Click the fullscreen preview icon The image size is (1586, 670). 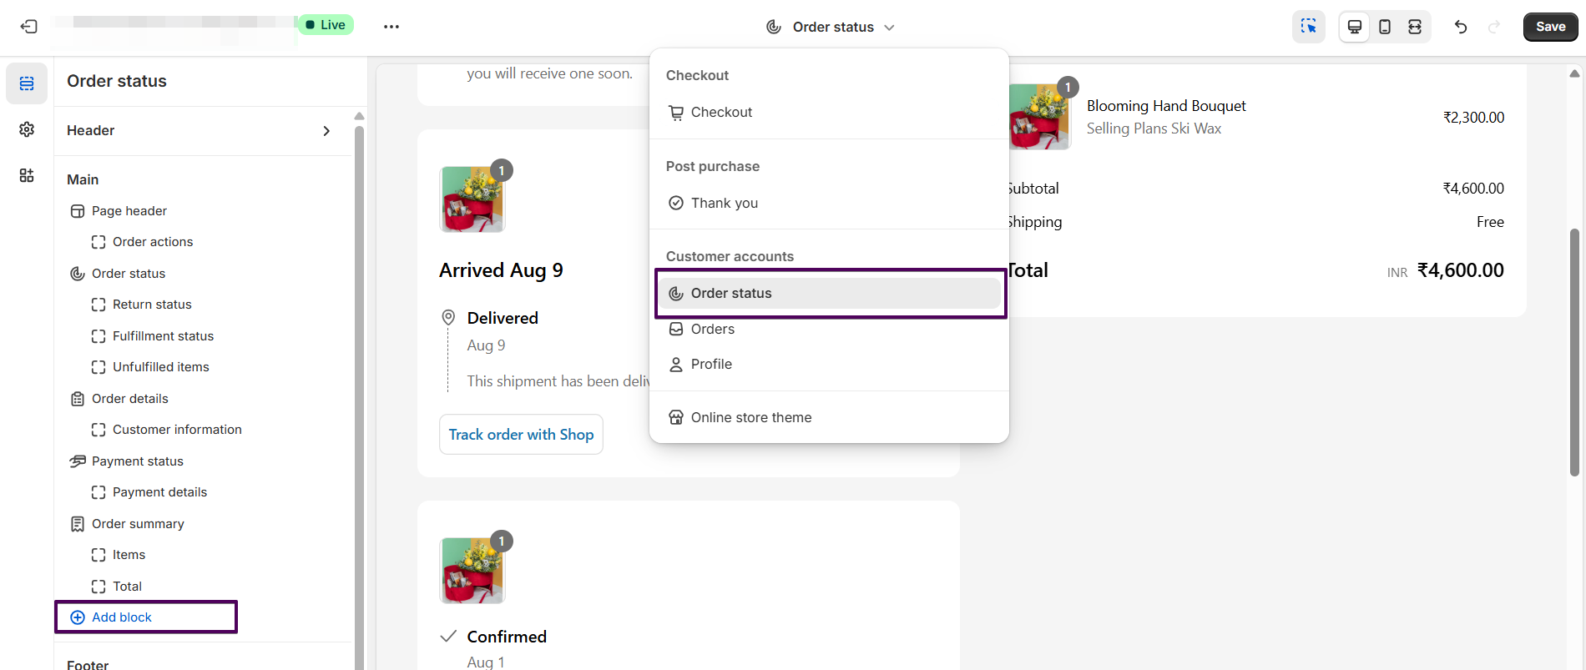(x=1415, y=27)
